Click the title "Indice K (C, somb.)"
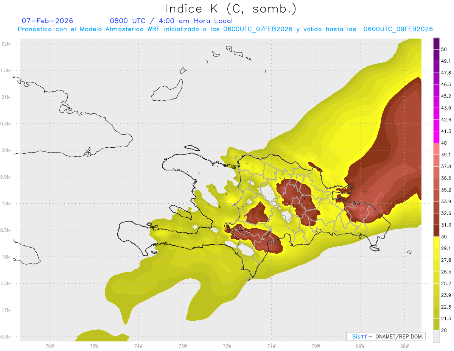This screenshot has height=351, width=454. 231,9
